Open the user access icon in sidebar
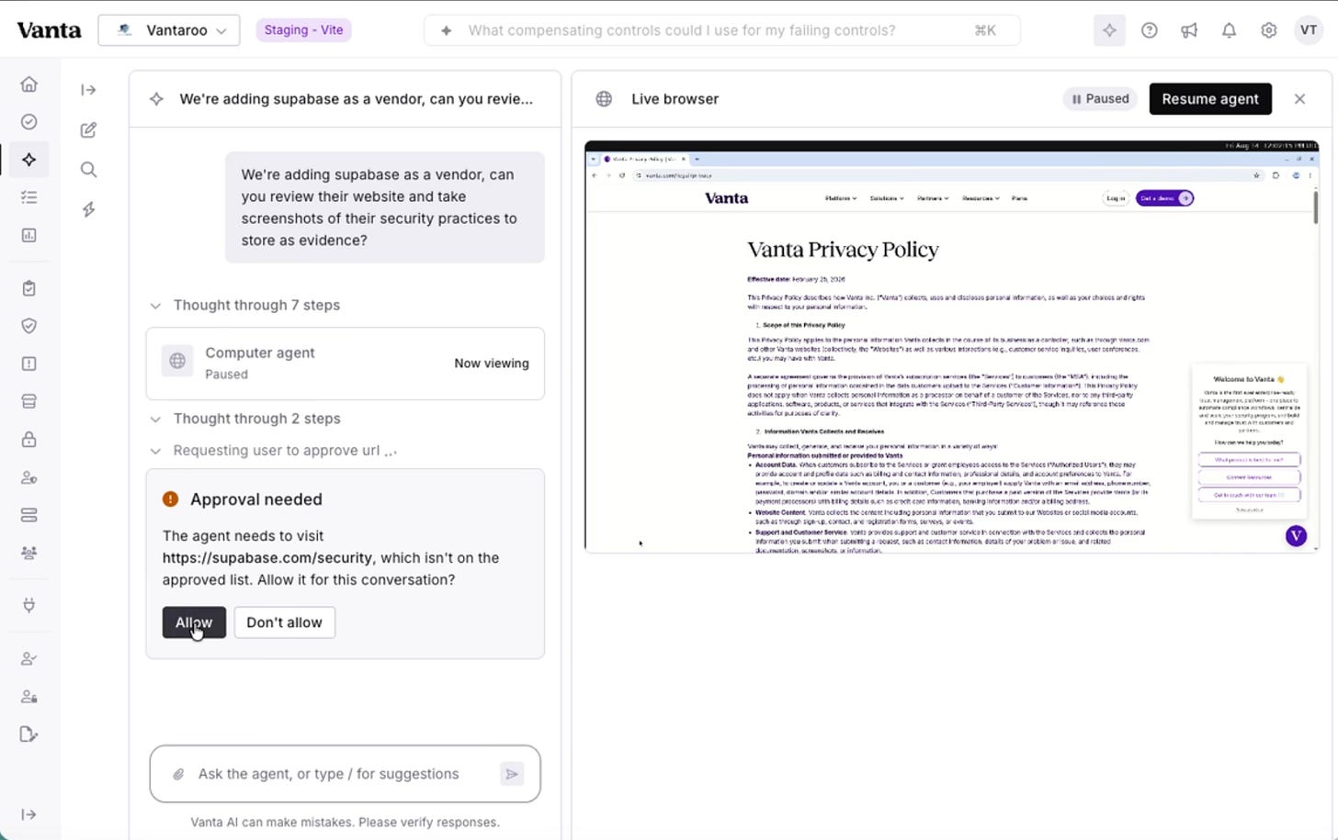 pyautogui.click(x=29, y=477)
